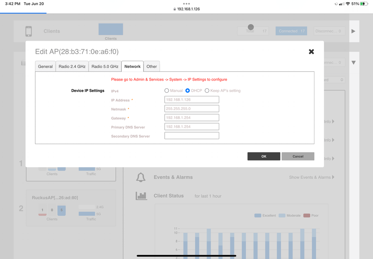Image resolution: width=373 pixels, height=259 pixels.
Task: Click the Excellent legend color swatch
Action: 258,216
